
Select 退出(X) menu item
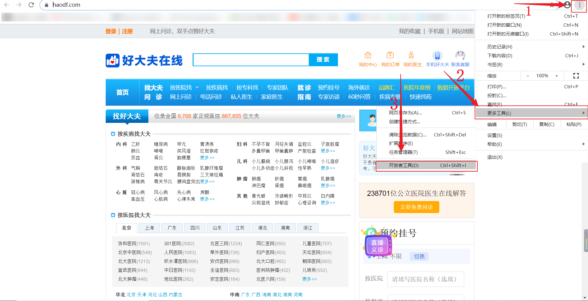coord(532,157)
